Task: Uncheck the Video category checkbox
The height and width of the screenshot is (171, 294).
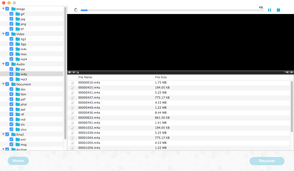Action: pyautogui.click(x=7, y=34)
